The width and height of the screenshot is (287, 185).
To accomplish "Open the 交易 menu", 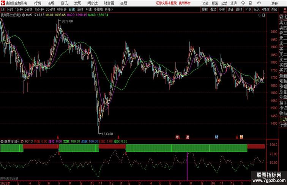I will coord(123,3).
